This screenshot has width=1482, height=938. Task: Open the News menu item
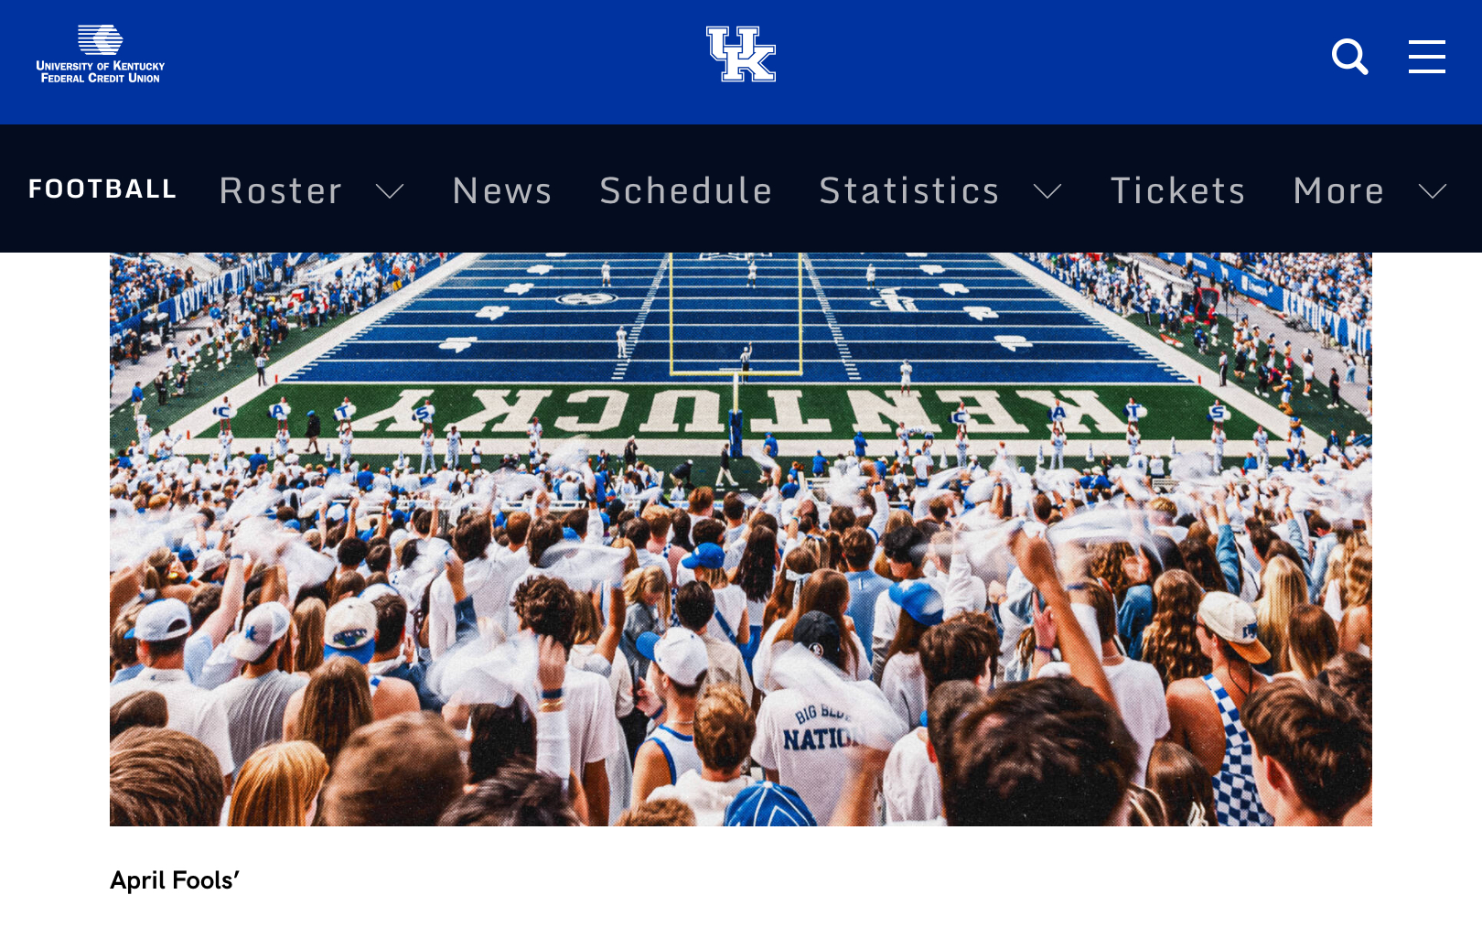click(502, 190)
